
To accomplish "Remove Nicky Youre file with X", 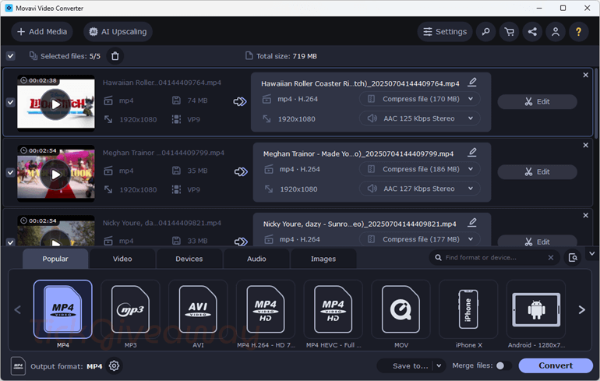I will point(585,215).
